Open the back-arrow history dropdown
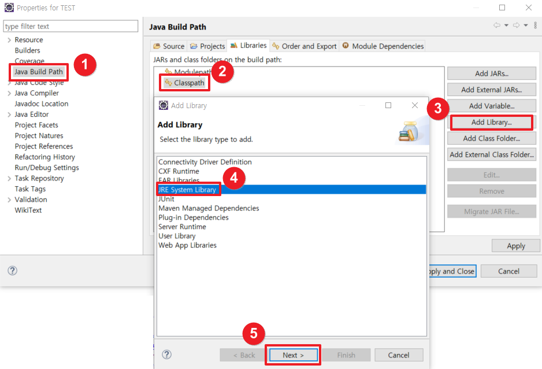 [x=506, y=25]
